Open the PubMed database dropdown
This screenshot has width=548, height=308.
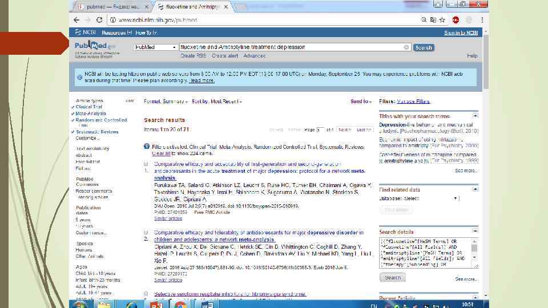pyautogui.click(x=155, y=47)
